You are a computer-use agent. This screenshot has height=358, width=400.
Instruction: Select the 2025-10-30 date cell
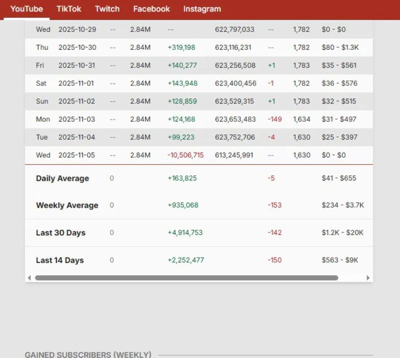click(x=77, y=47)
